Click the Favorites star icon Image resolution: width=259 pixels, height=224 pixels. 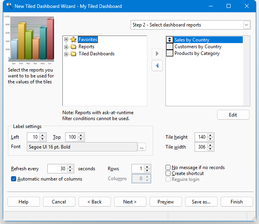pyautogui.click(x=73, y=40)
